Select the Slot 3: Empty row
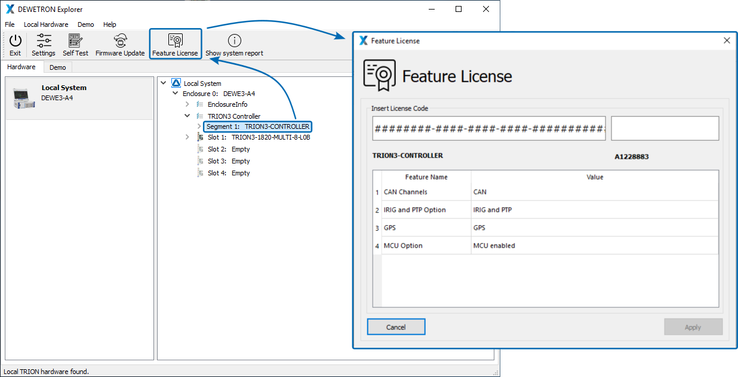738x377 pixels. tap(229, 161)
